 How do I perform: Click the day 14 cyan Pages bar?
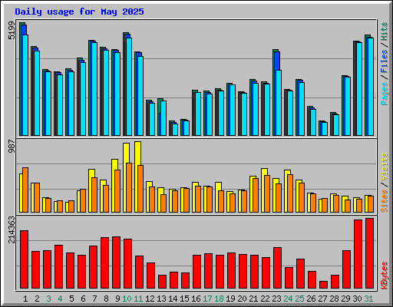click(175, 130)
